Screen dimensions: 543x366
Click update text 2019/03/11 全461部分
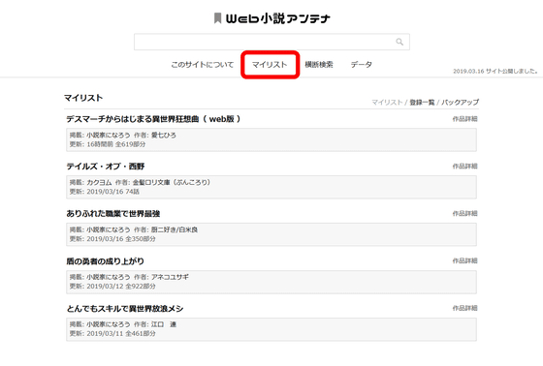coord(121,334)
